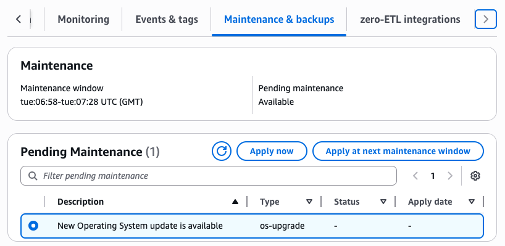This screenshot has height=246, width=505.
Task: Click the Apply now button
Action: click(272, 151)
